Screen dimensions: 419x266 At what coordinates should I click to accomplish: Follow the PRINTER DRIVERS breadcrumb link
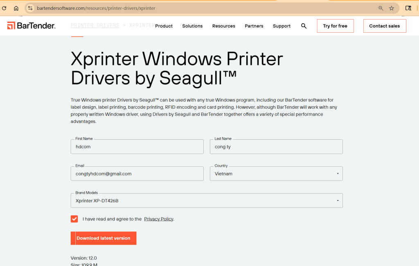tap(95, 25)
